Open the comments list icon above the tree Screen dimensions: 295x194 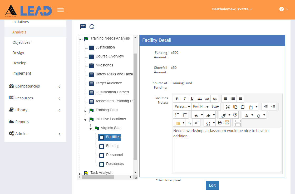pyautogui.click(x=83, y=27)
